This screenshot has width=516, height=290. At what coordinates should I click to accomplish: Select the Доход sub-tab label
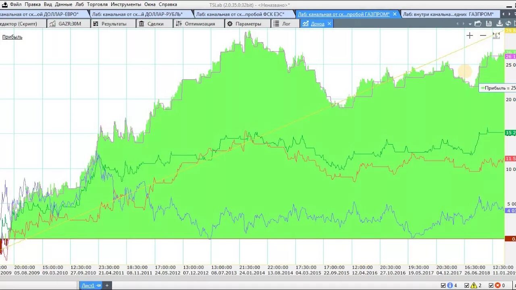click(x=318, y=24)
